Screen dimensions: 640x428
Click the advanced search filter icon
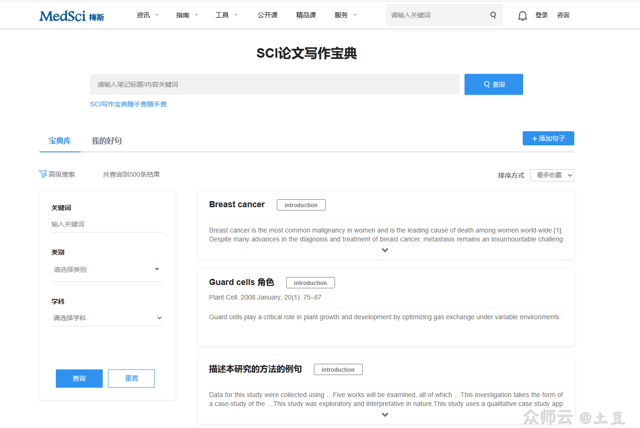(43, 174)
